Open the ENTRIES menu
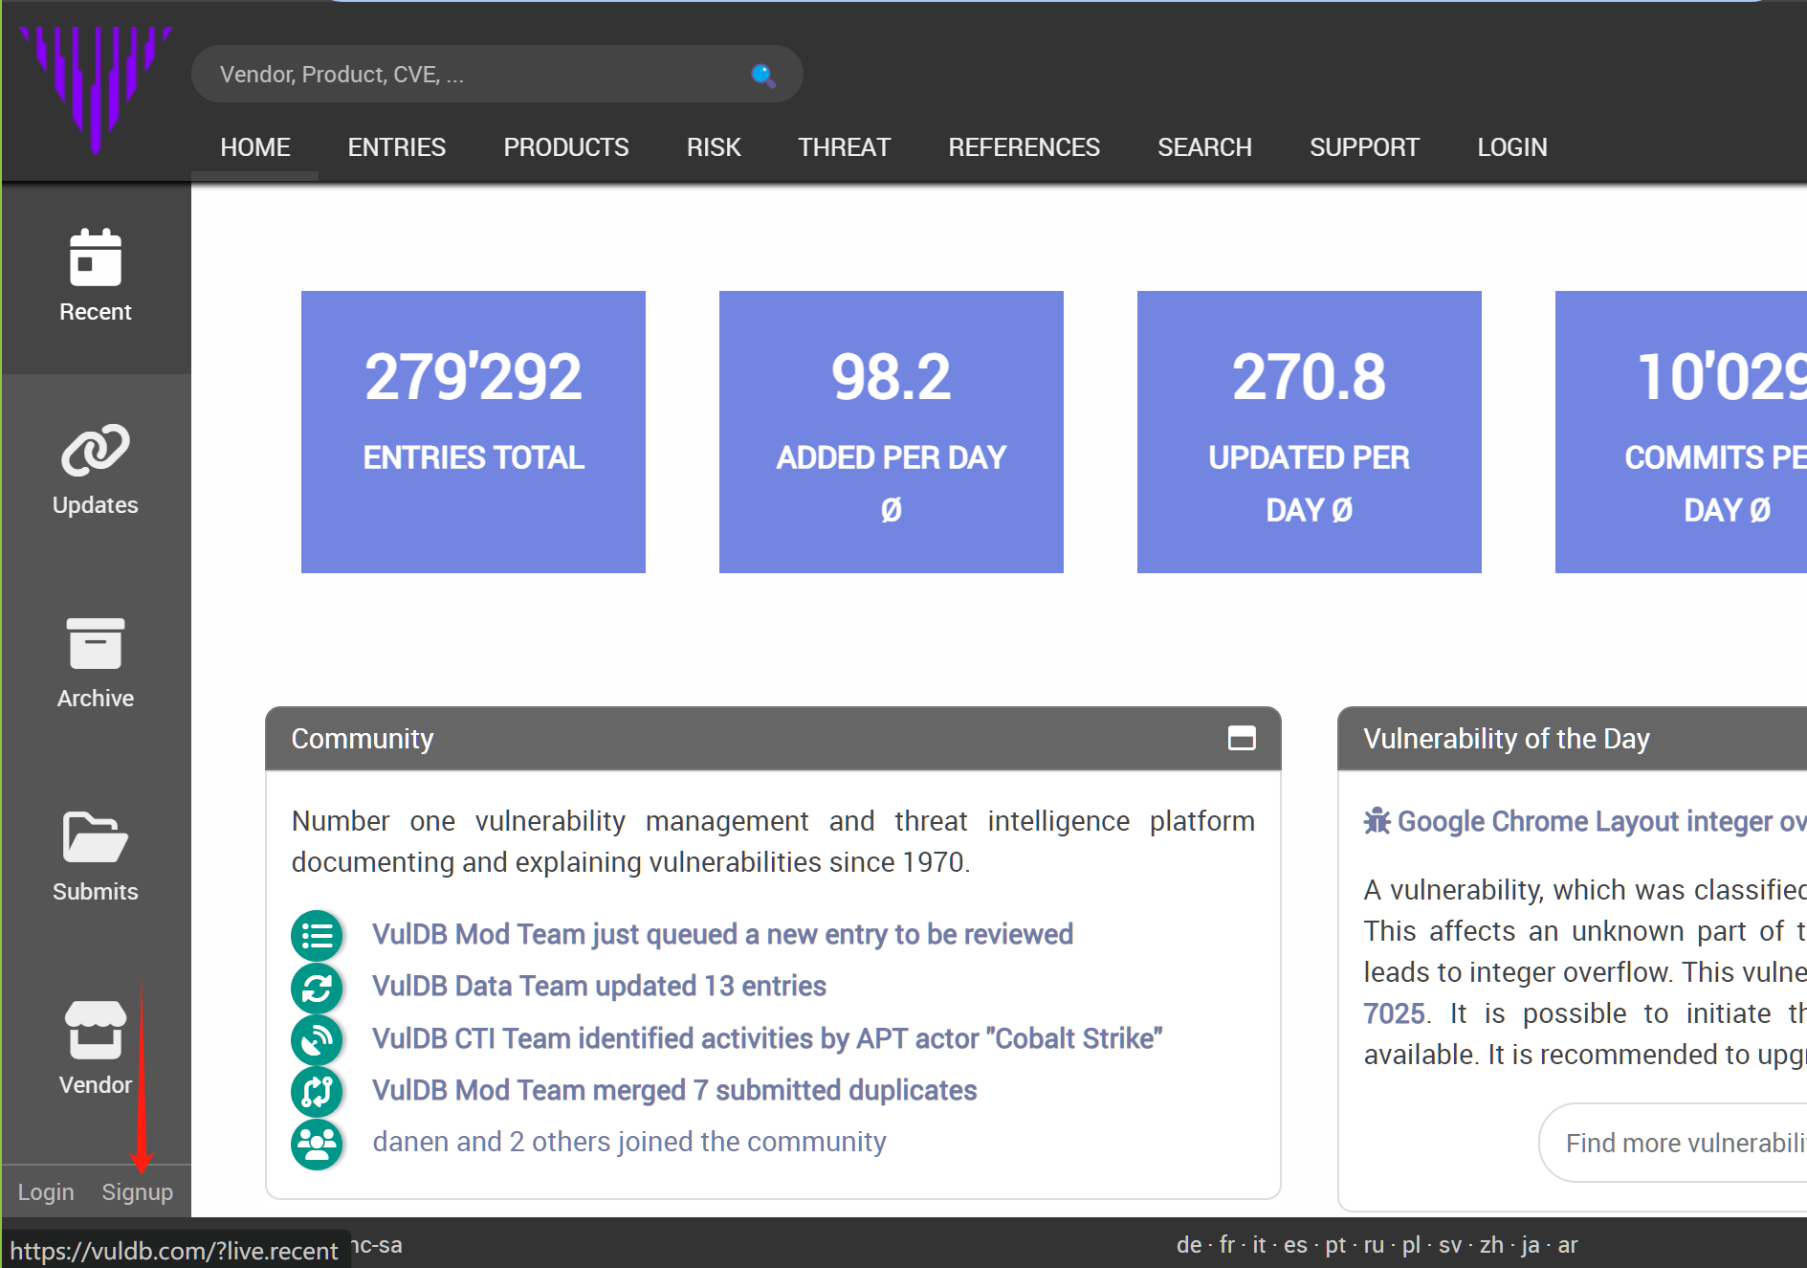1807x1268 pixels. pos(396,147)
